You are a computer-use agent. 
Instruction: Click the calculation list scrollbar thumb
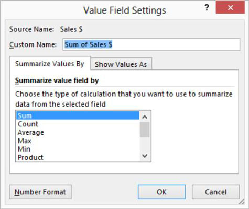pyautogui.click(x=145, y=130)
